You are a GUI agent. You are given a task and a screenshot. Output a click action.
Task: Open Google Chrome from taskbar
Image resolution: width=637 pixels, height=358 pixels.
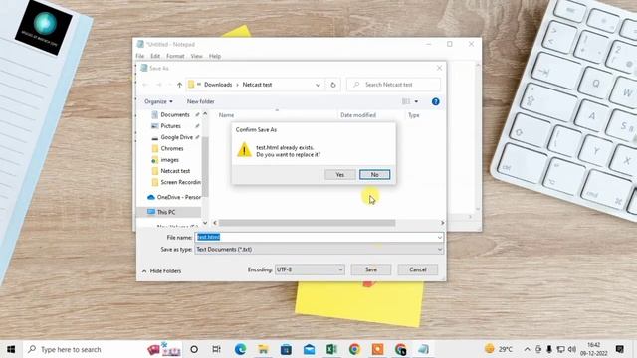354,349
